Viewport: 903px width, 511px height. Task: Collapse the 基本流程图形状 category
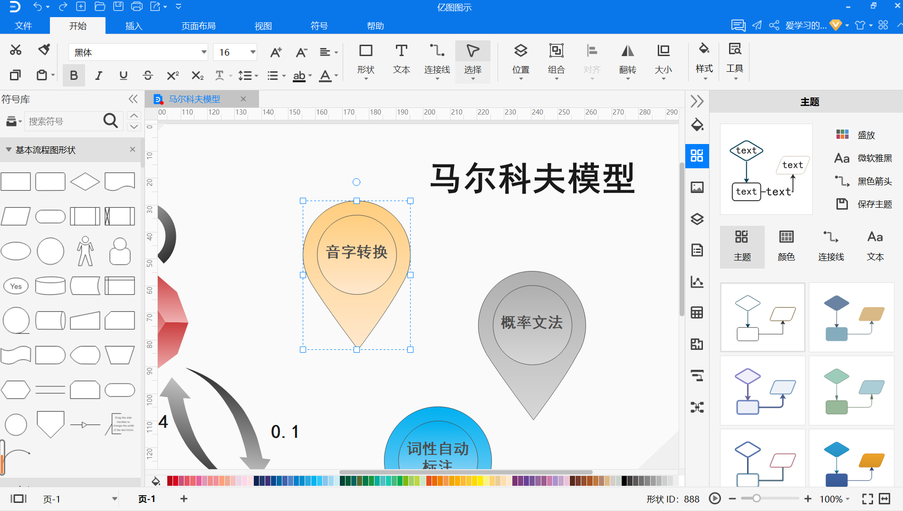[x=9, y=150]
